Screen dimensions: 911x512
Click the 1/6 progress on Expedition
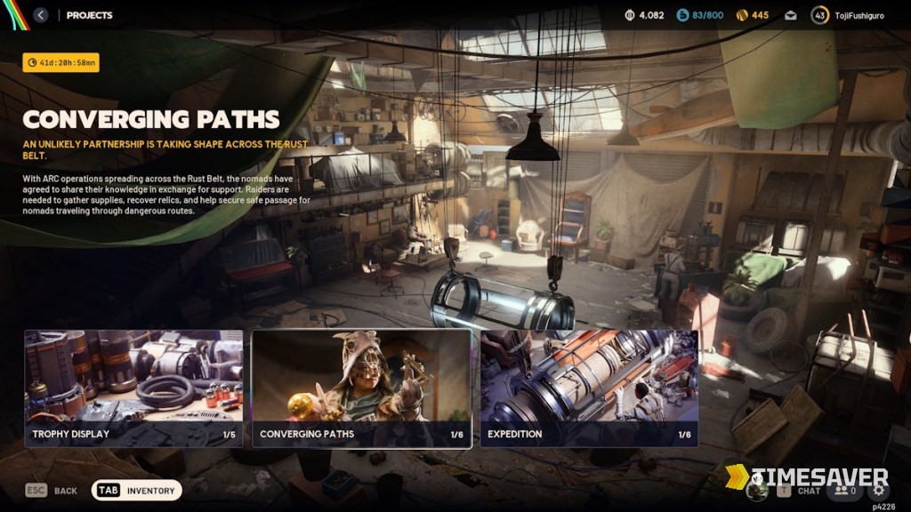[684, 434]
